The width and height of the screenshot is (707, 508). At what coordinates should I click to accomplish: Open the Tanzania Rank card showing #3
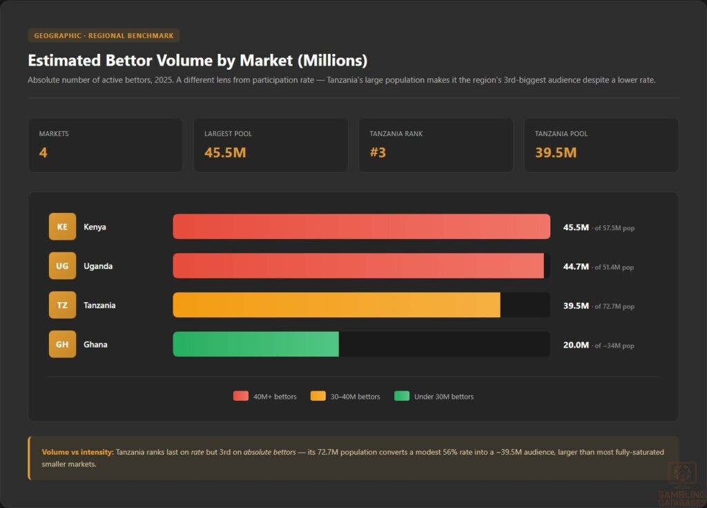(x=436, y=145)
